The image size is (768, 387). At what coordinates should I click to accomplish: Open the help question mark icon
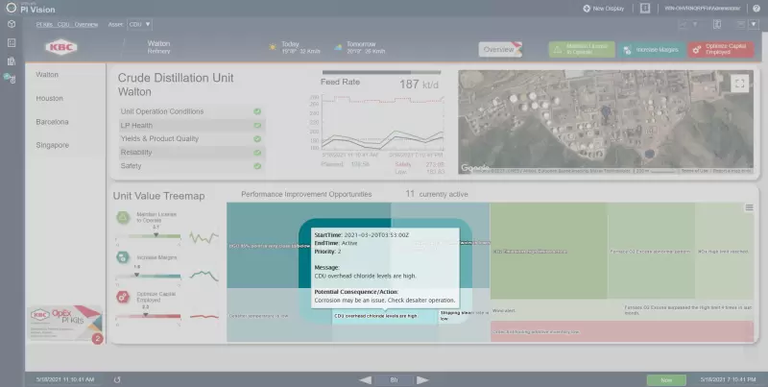[x=756, y=9]
